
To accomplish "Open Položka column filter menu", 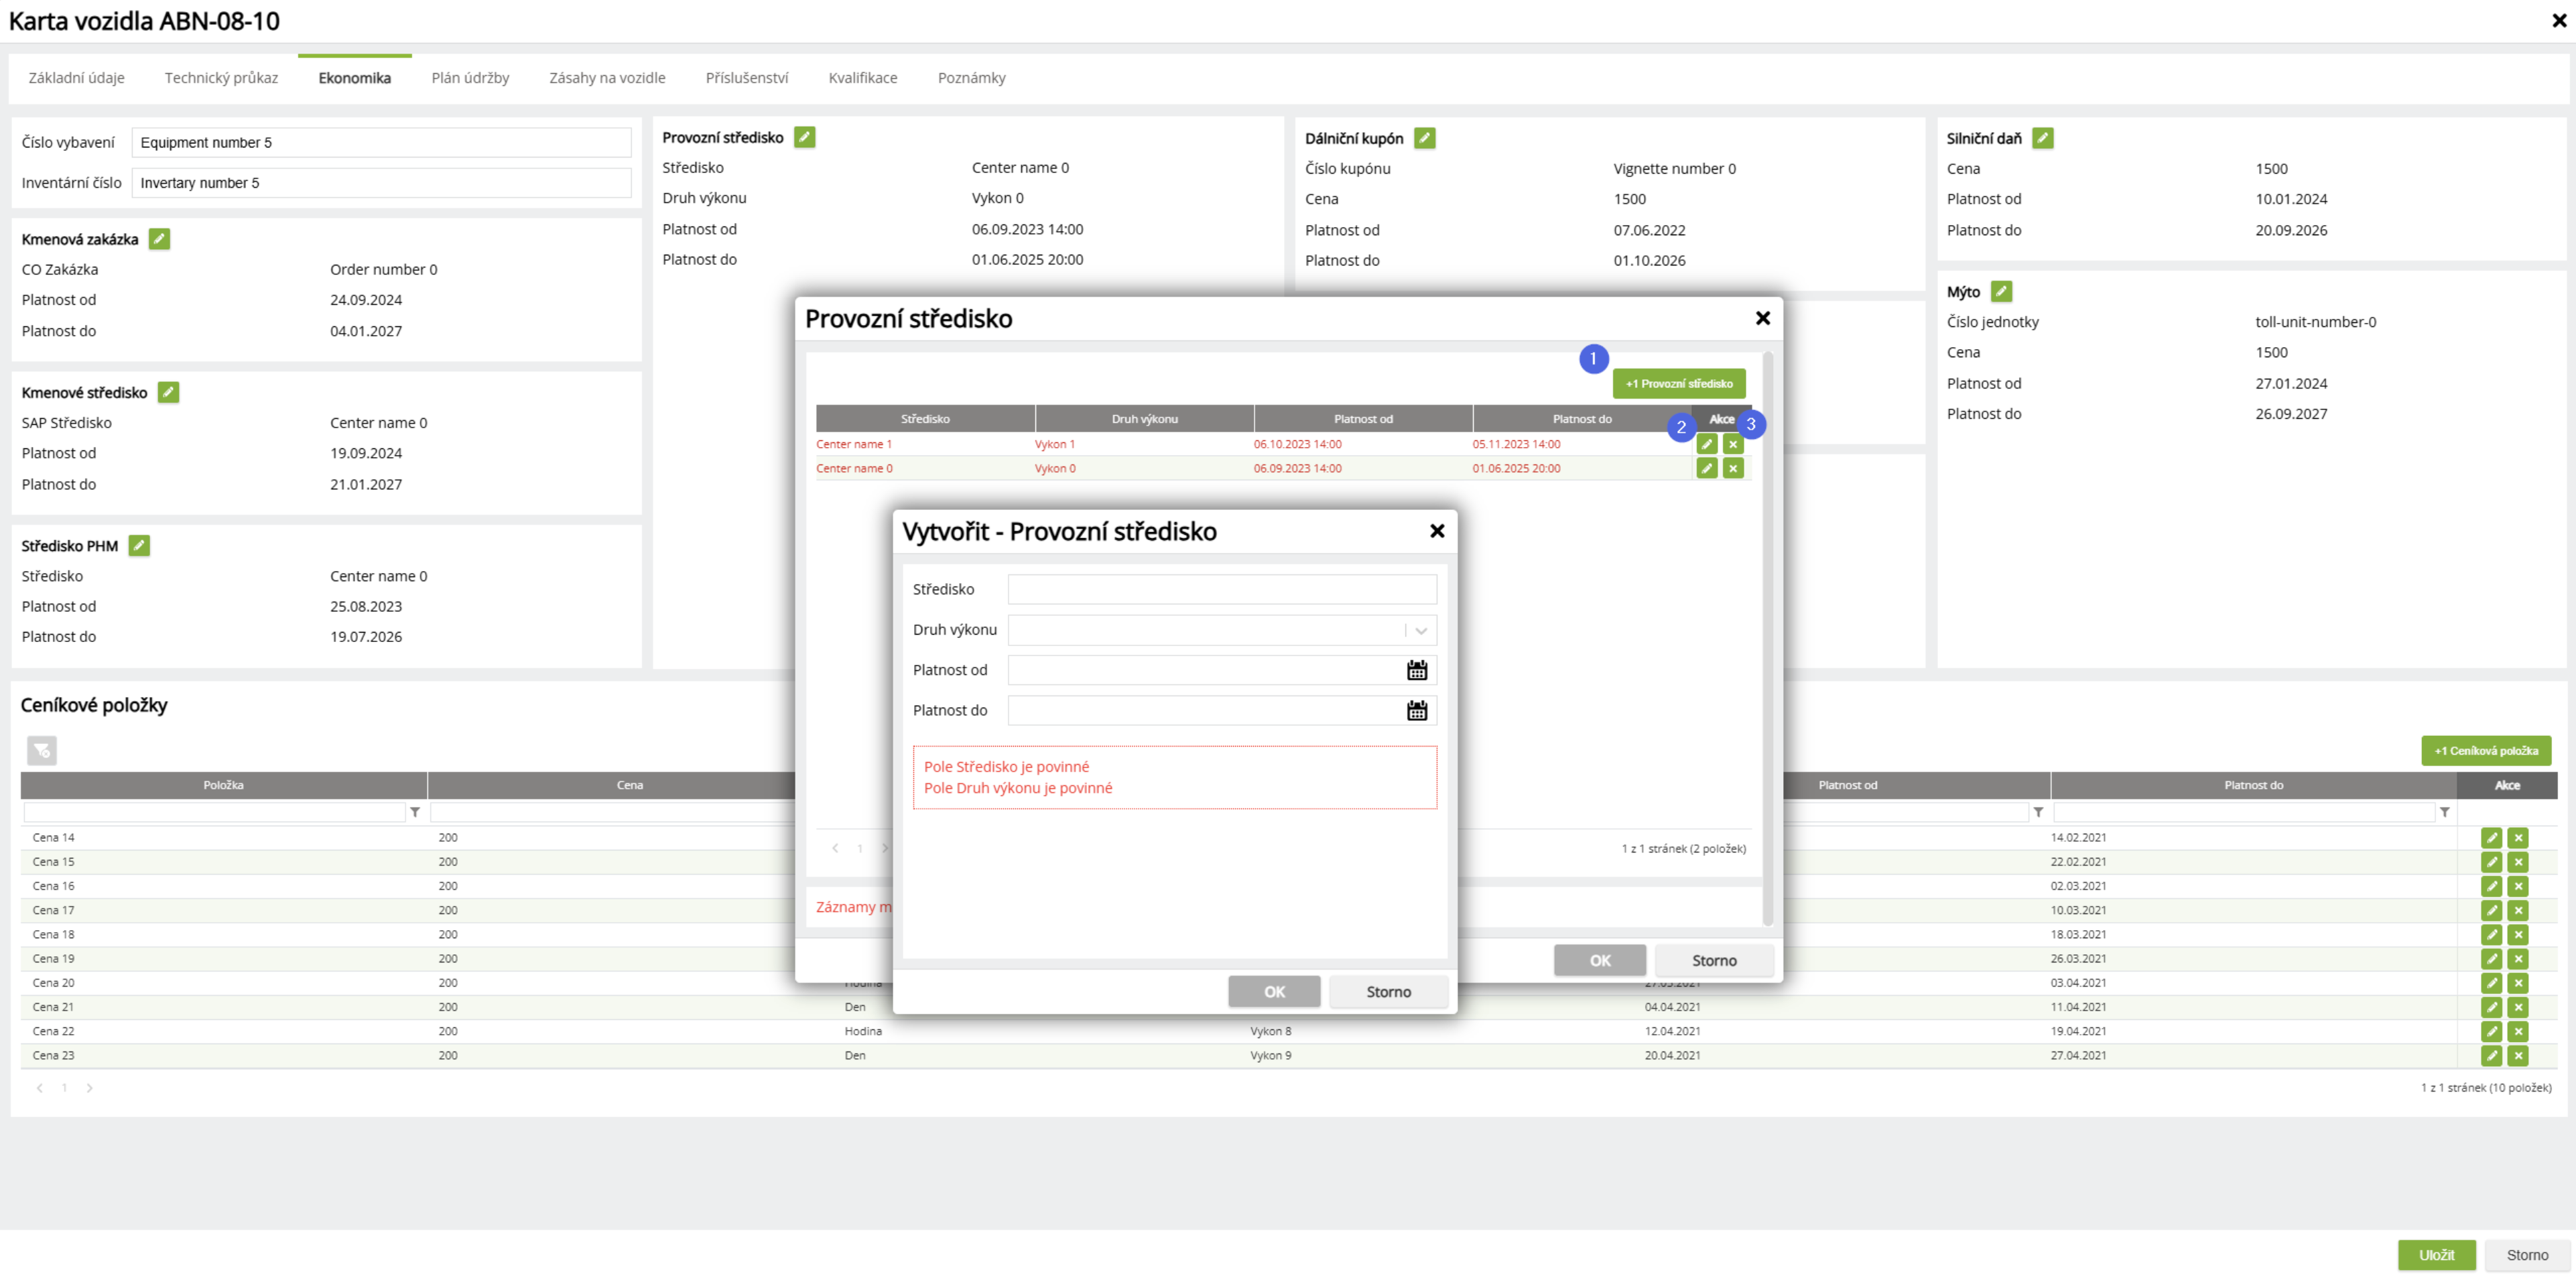I will (x=415, y=812).
